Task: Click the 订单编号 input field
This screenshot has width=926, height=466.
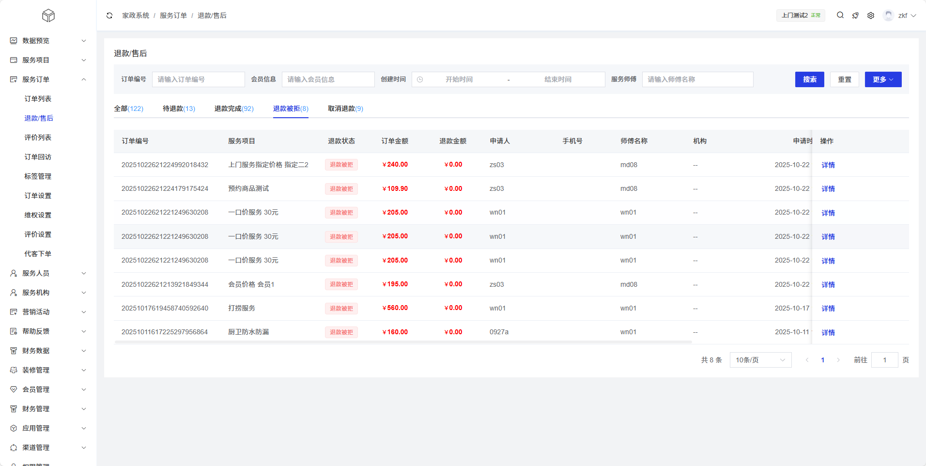Action: tap(198, 79)
